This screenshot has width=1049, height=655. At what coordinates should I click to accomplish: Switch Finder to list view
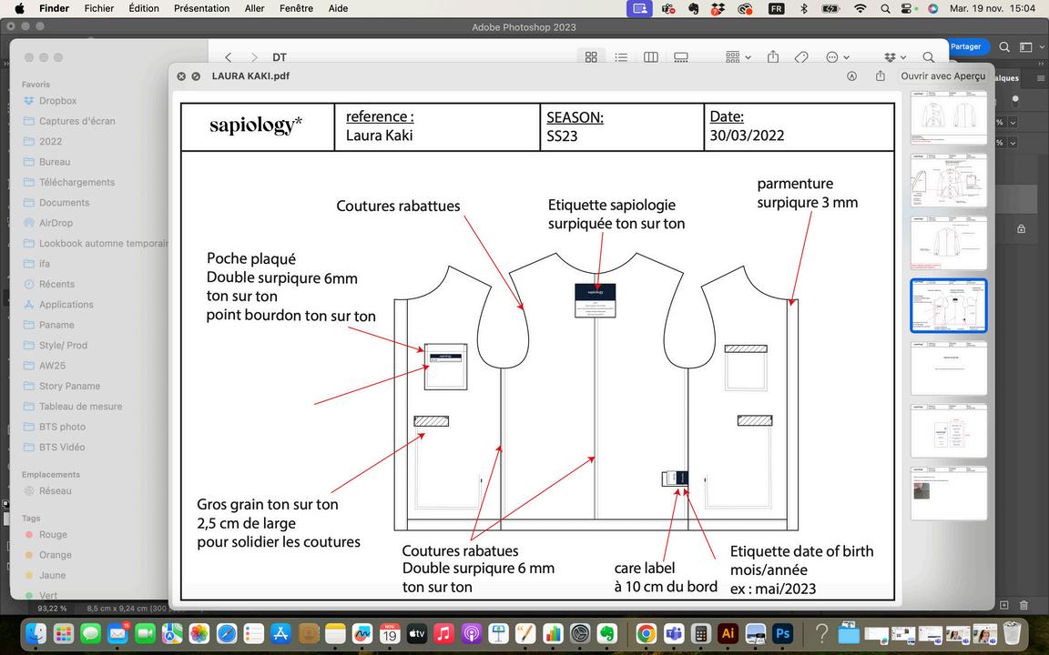(621, 57)
